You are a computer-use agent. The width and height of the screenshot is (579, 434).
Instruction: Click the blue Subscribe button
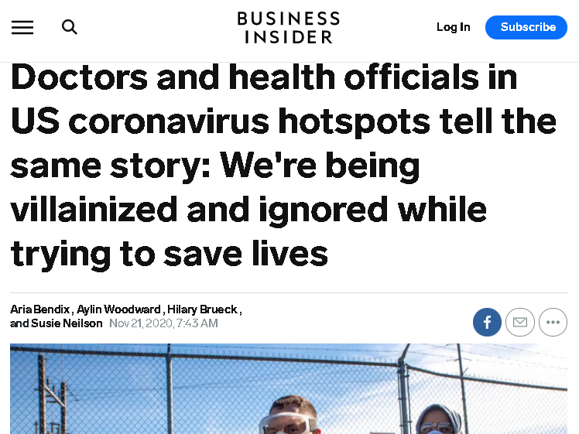526,27
